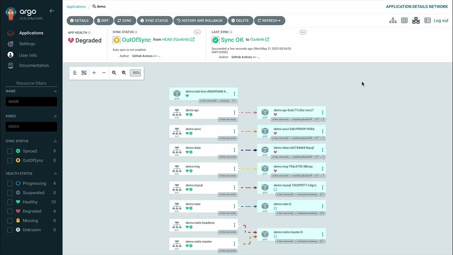
Task: Collapse the sidebar with the back arrow
Action: [52, 11]
